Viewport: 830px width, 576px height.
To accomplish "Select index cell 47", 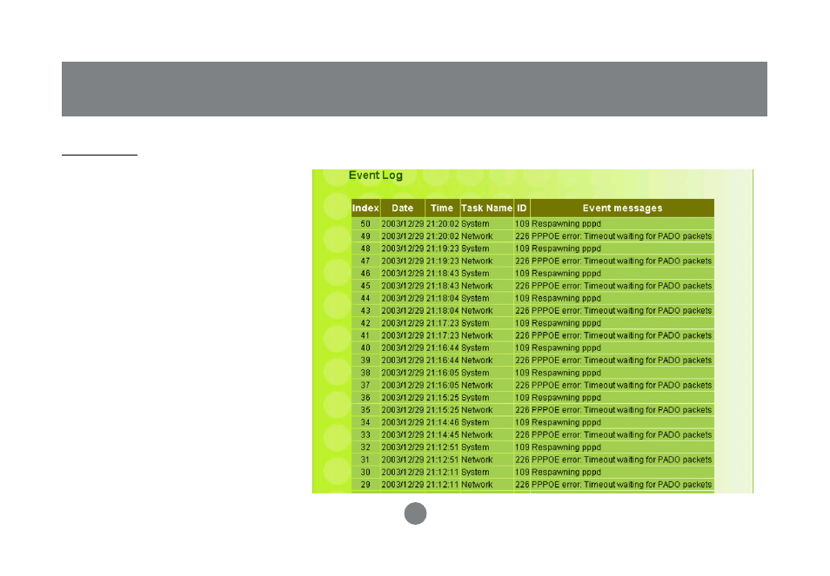I will (x=365, y=261).
